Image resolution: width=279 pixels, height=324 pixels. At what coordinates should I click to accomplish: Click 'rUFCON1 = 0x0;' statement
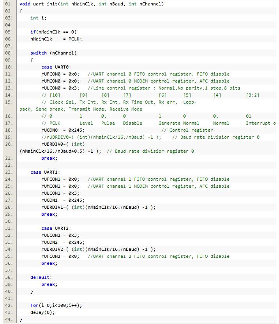60,180
